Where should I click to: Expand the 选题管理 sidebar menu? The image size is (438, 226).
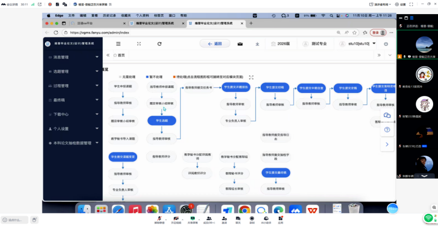click(72, 71)
